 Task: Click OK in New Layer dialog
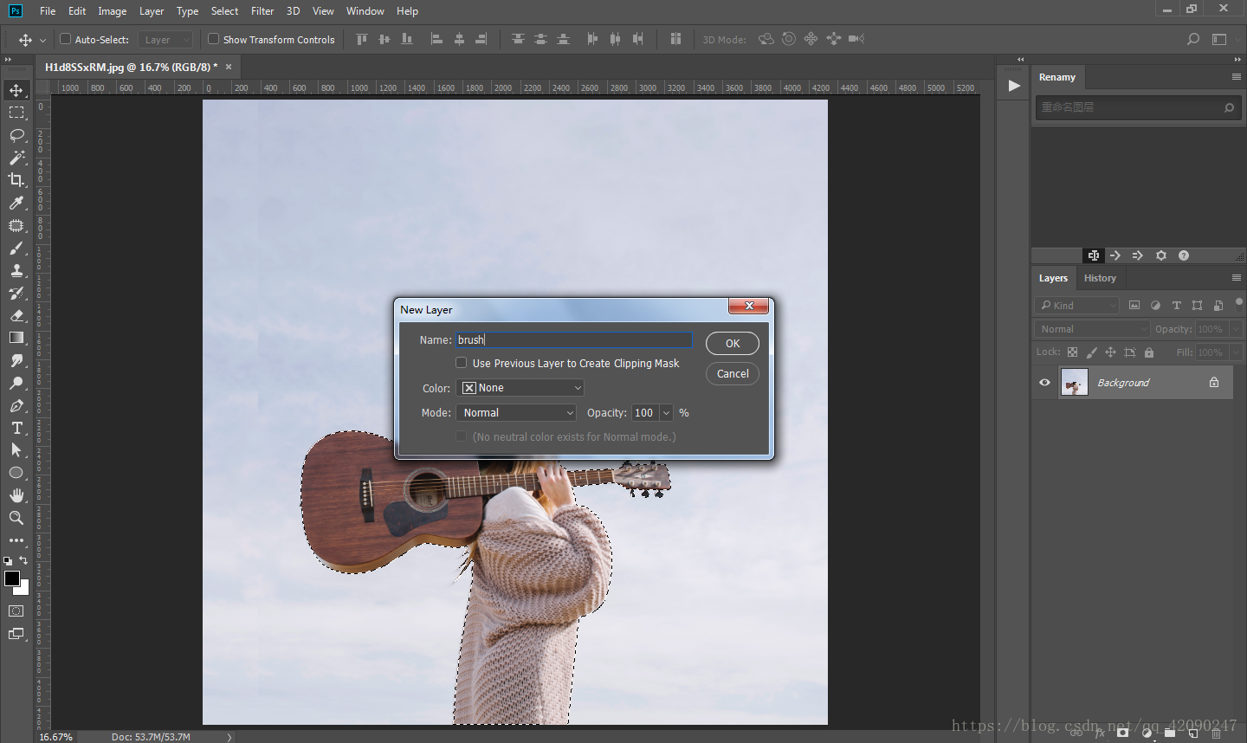point(733,344)
